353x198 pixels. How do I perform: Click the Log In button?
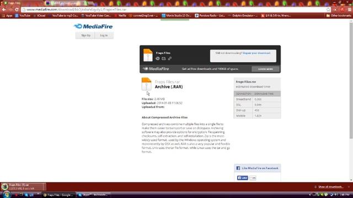[104, 35]
